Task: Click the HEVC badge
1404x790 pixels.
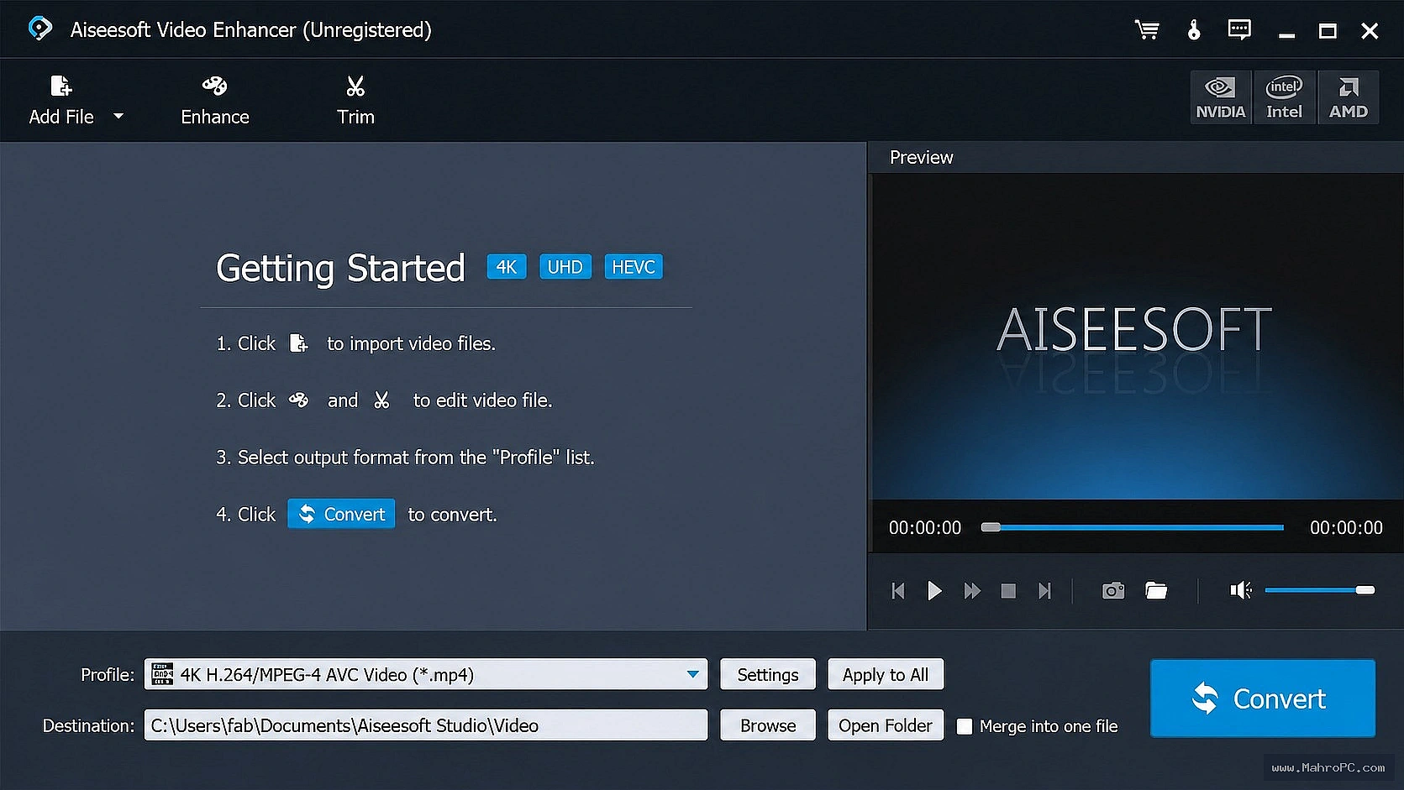Action: 634,267
